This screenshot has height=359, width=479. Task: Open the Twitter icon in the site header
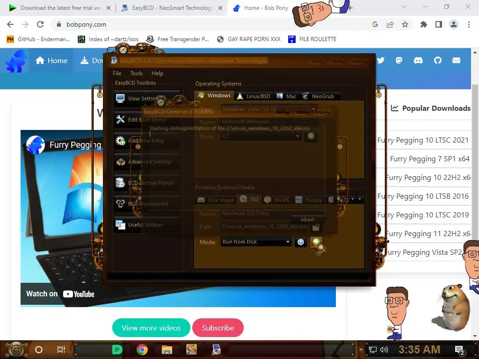tap(381, 60)
